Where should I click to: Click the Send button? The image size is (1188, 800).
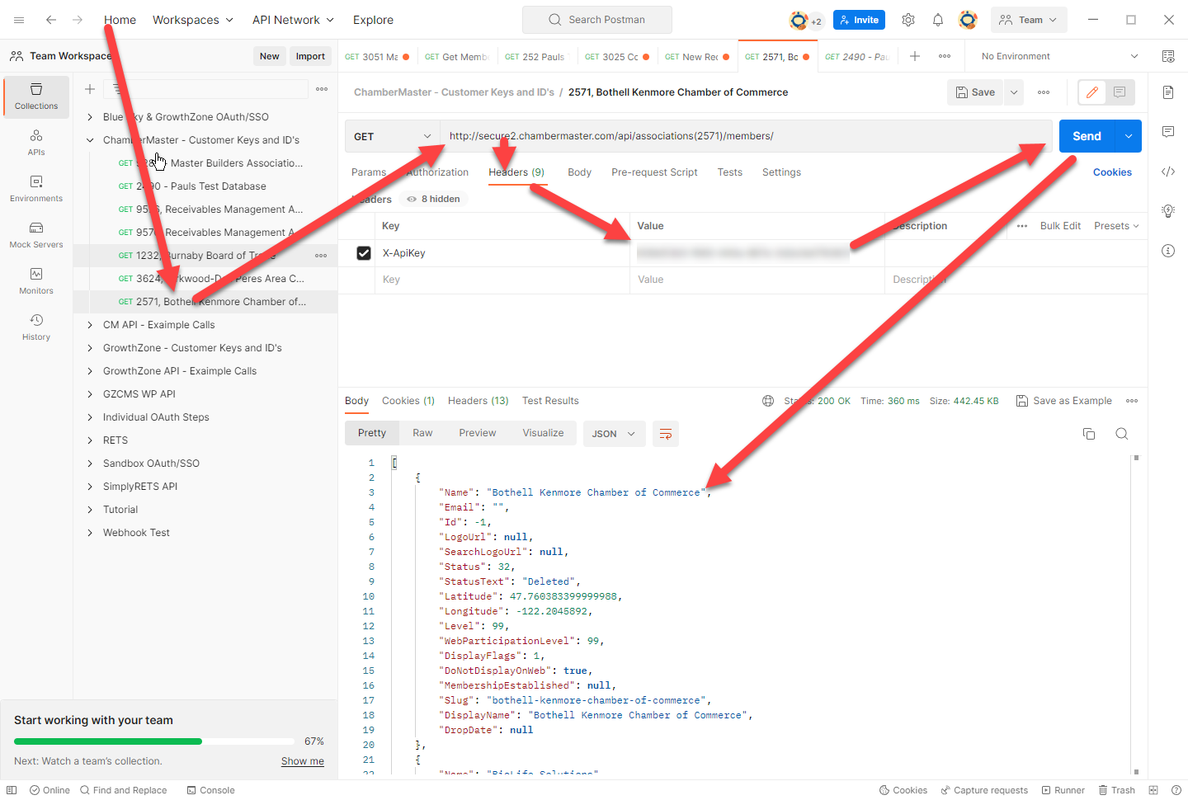coord(1086,136)
